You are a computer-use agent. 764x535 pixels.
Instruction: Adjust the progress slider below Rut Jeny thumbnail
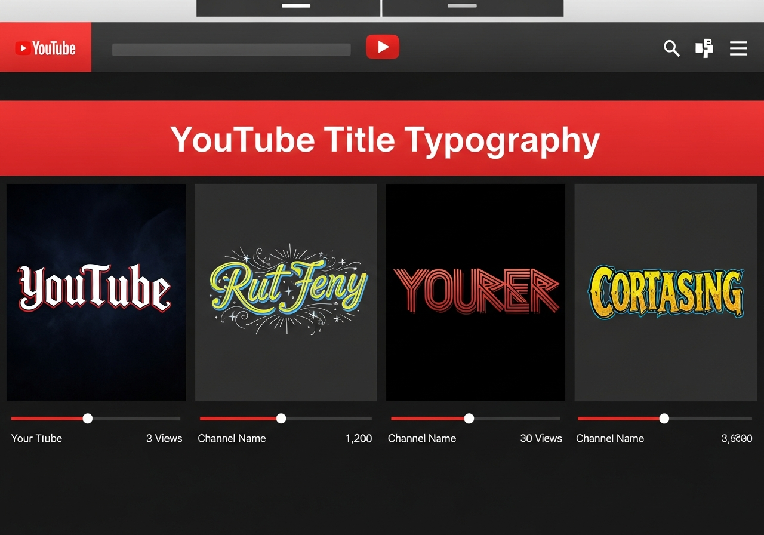[x=281, y=419]
